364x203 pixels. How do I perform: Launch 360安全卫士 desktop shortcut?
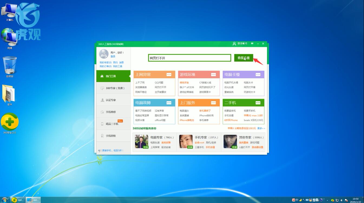click(x=10, y=124)
